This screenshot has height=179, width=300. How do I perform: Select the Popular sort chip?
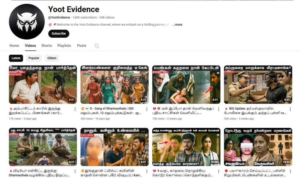34,58
